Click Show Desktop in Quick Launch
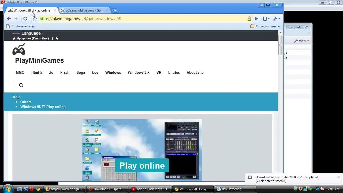Viewport: 343px width, 193px height. 19,189
